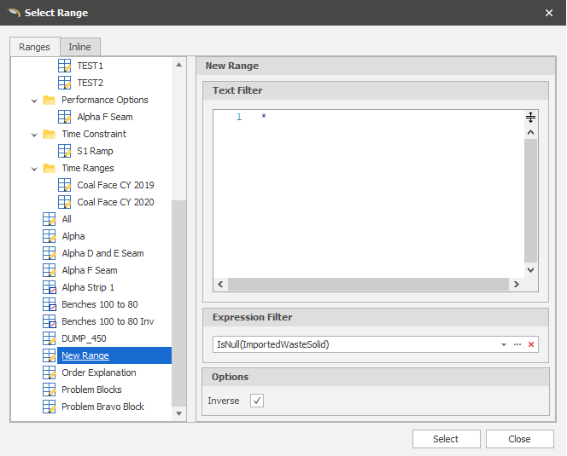567x456 pixels.
Task: Switch to the Inline tab
Action: [80, 47]
